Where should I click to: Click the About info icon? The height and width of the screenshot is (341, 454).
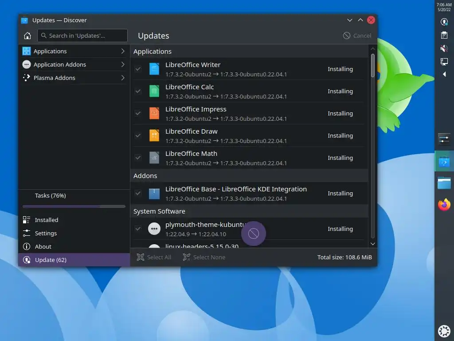click(26, 246)
